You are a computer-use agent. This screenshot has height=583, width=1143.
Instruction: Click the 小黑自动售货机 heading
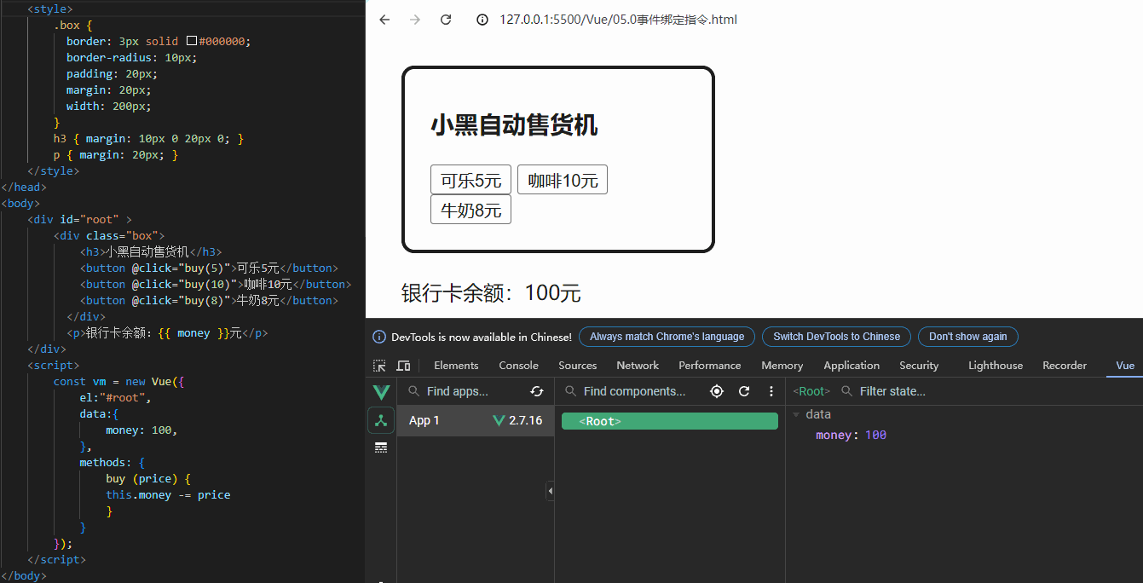tap(514, 125)
